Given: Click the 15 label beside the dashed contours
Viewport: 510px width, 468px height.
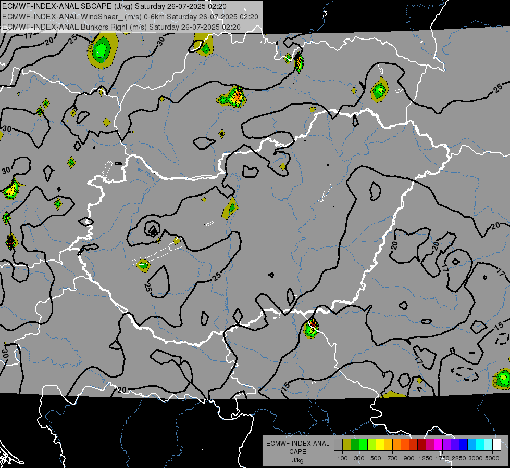Looking at the screenshot, I should [499, 327].
